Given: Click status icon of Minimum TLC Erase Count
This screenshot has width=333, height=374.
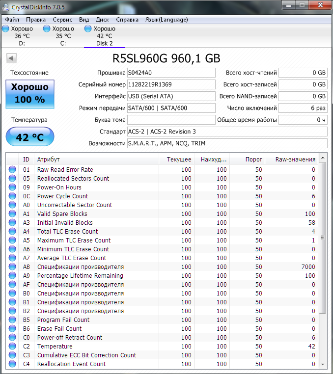Looking at the screenshot, I should click(x=12, y=249).
